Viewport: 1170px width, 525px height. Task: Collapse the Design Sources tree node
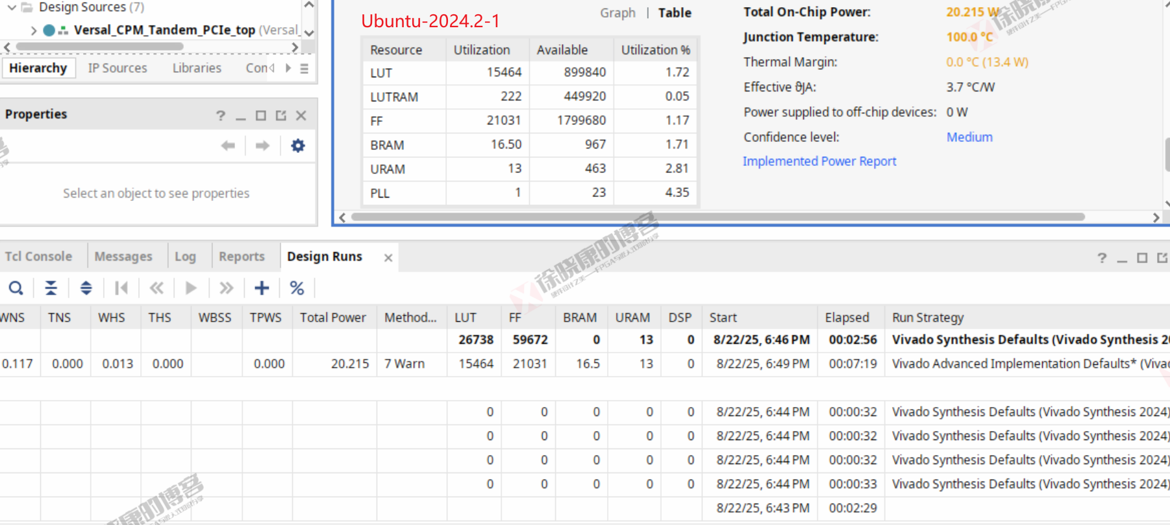click(x=11, y=7)
